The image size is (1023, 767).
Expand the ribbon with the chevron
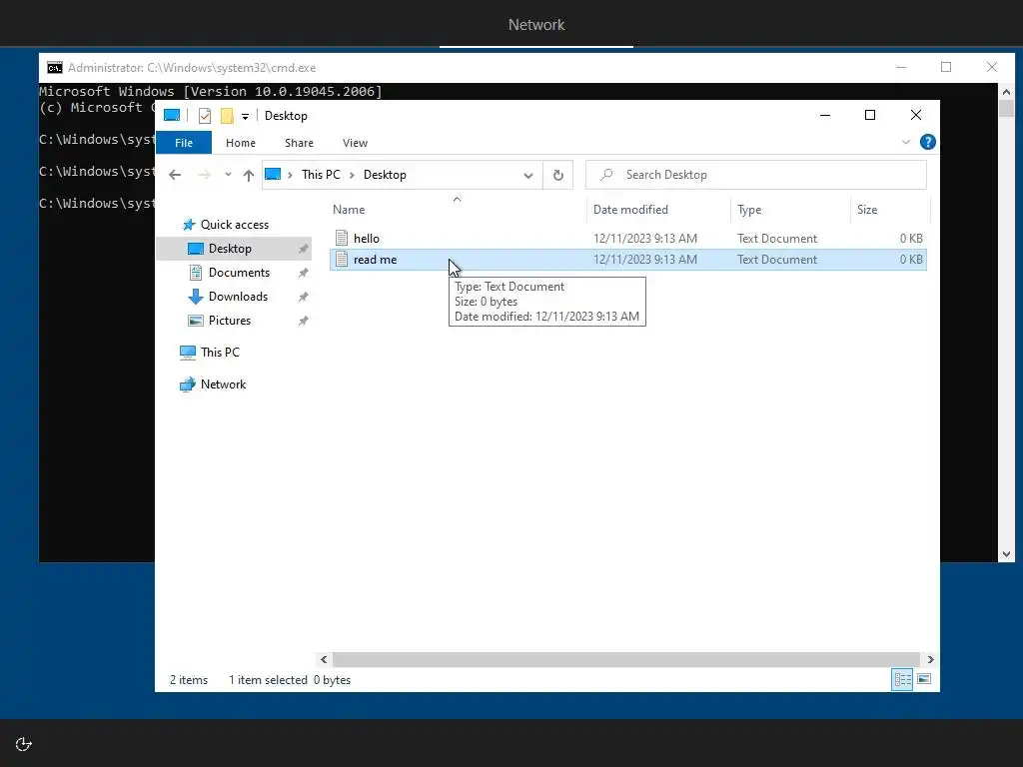tap(905, 142)
